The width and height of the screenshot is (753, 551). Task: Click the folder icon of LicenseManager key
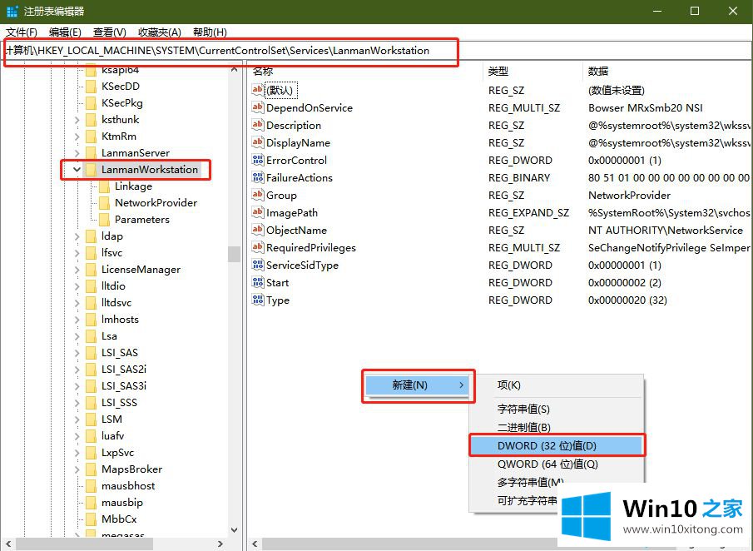(91, 270)
